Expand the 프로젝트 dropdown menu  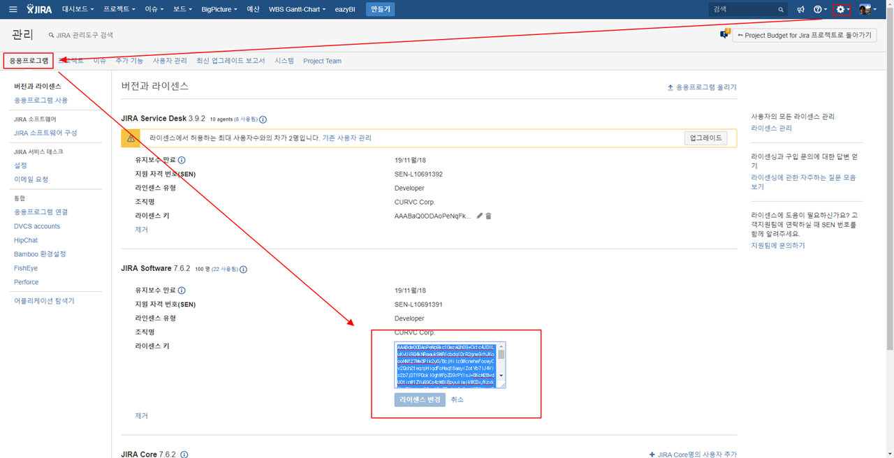pyautogui.click(x=119, y=10)
